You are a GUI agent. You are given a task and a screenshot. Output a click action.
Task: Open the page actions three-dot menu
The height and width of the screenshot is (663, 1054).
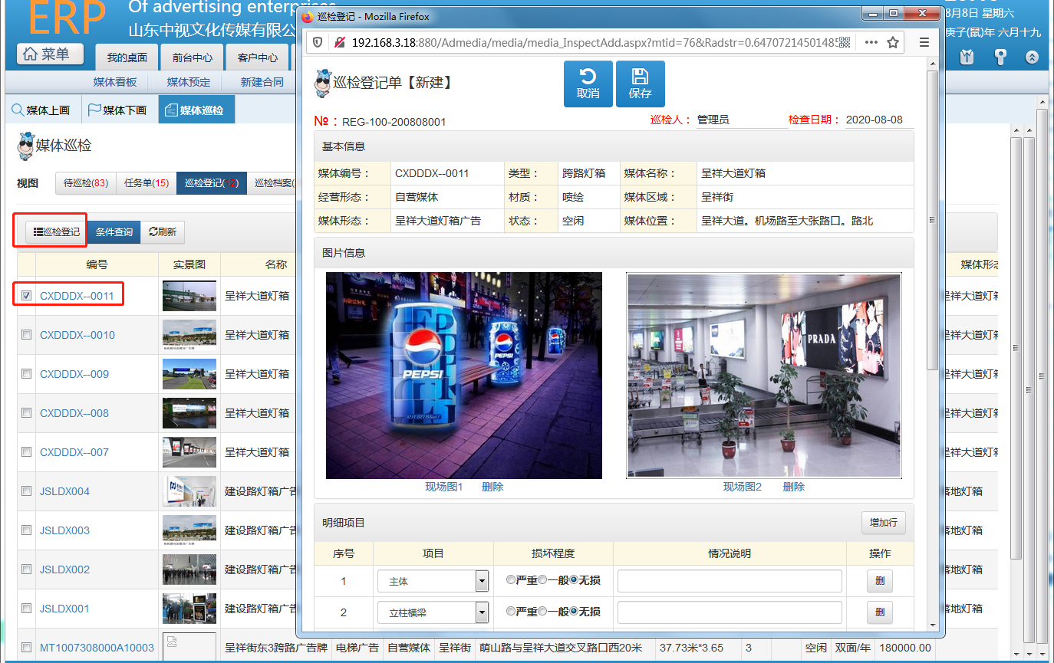[871, 42]
